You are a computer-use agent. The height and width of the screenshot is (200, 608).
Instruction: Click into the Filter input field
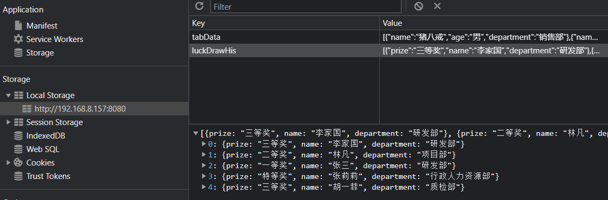tap(306, 6)
